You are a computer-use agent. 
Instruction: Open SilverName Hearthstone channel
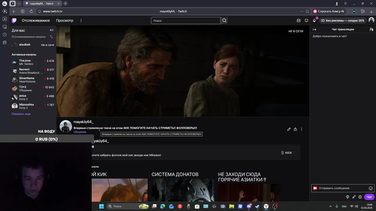(33, 80)
